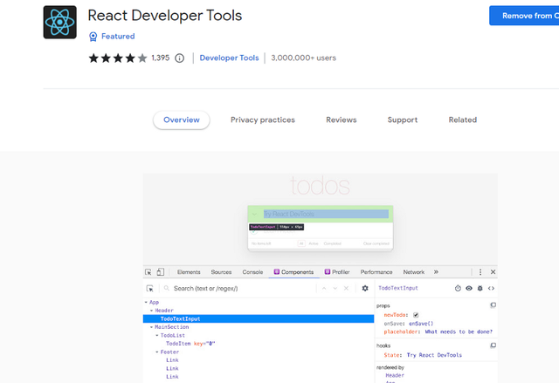Collapse the App tree node arrow
The image size is (559, 383).
pyautogui.click(x=146, y=302)
